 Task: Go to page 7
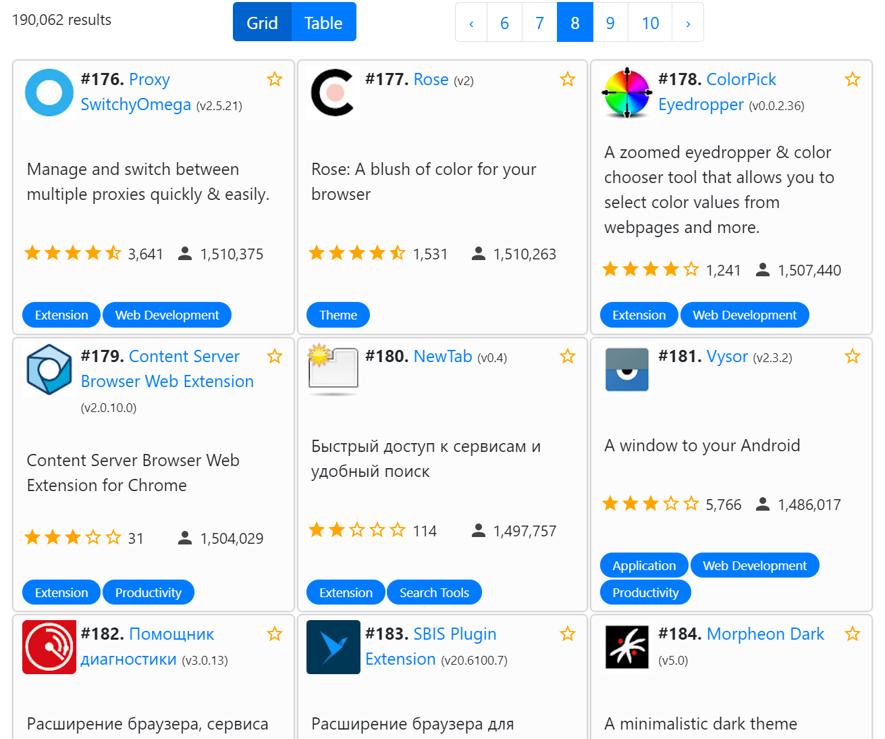coord(539,23)
